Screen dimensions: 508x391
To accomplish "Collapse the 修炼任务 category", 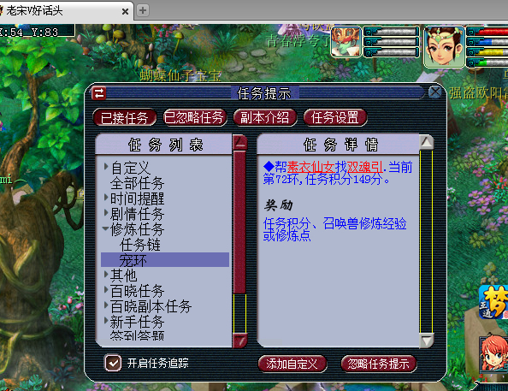I will click(x=105, y=228).
